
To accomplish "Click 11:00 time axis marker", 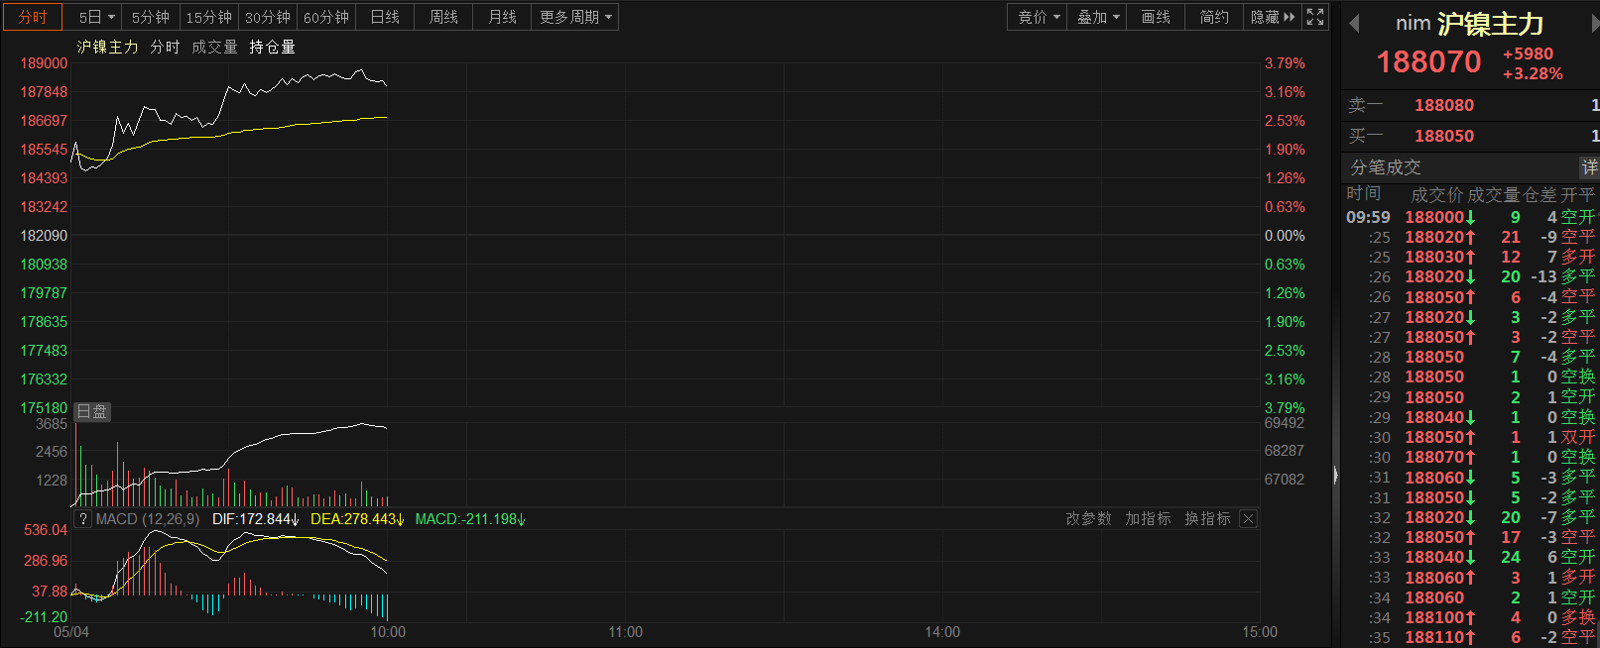I will click(625, 632).
